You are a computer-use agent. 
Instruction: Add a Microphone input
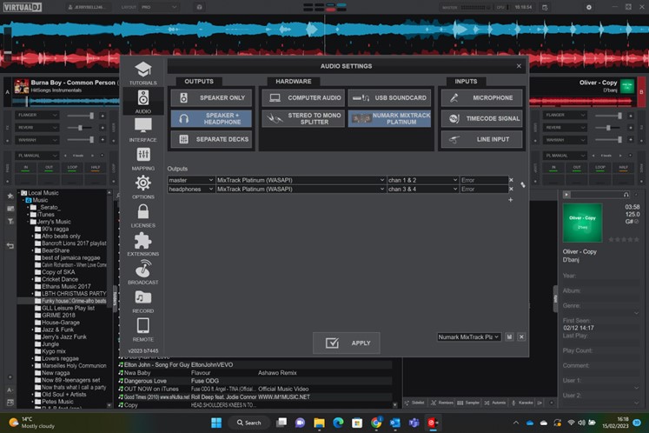pyautogui.click(x=482, y=97)
